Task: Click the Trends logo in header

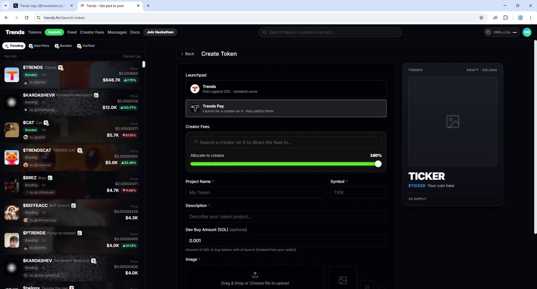Action: click(x=15, y=32)
